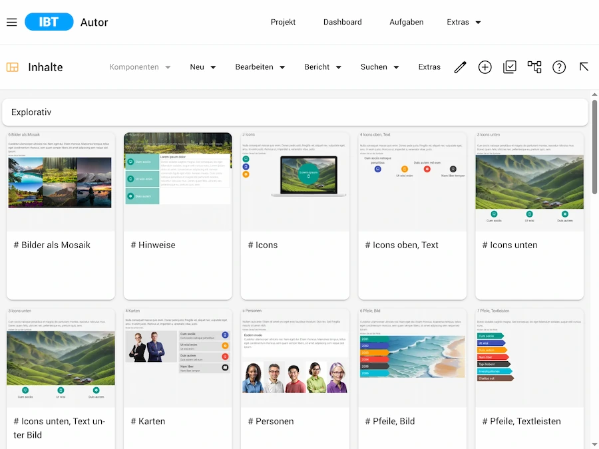Click the '# Icons' card title
This screenshot has height=449, width=599.
click(x=263, y=245)
